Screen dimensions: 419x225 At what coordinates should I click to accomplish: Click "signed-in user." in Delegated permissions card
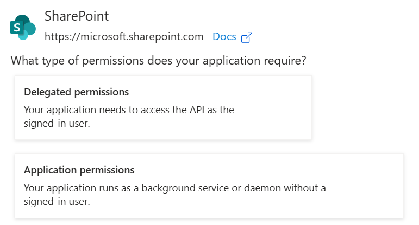(57, 124)
